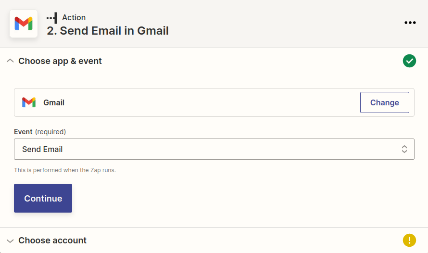This screenshot has width=428, height=253.
Task: Click the small Gmail icon in app row
Action: [29, 102]
